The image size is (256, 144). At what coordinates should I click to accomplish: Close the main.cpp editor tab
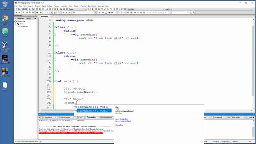tap(50, 16)
